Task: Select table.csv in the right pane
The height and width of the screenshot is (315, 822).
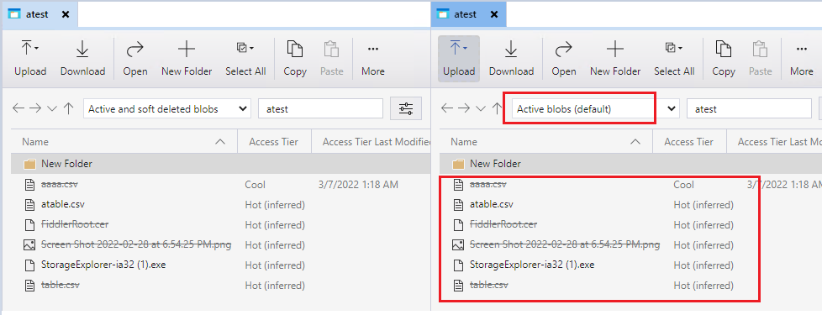Action: click(631, 285)
